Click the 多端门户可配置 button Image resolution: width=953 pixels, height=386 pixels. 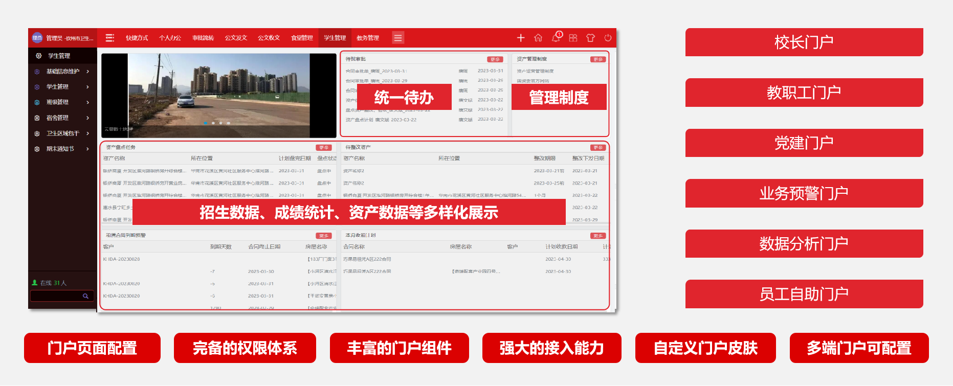click(859, 348)
